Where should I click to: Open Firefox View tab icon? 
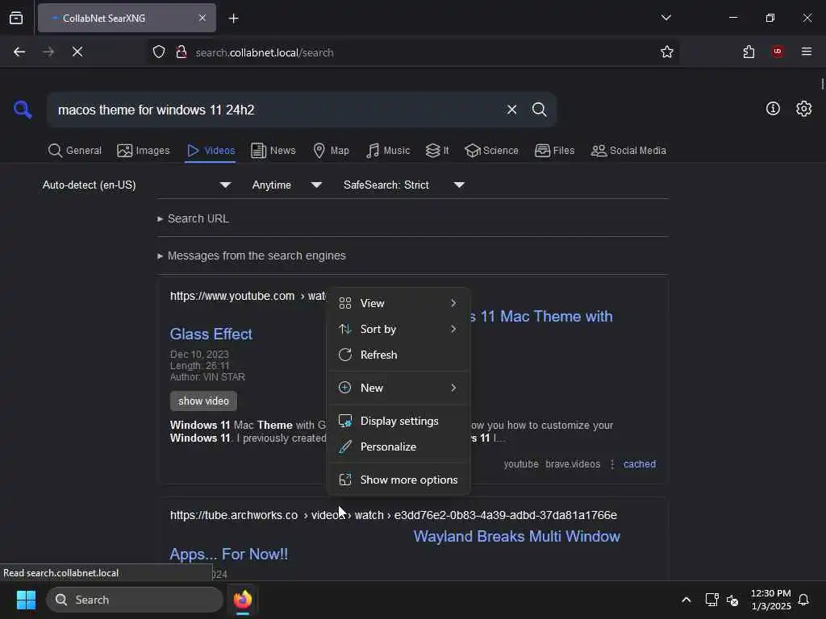click(x=16, y=18)
